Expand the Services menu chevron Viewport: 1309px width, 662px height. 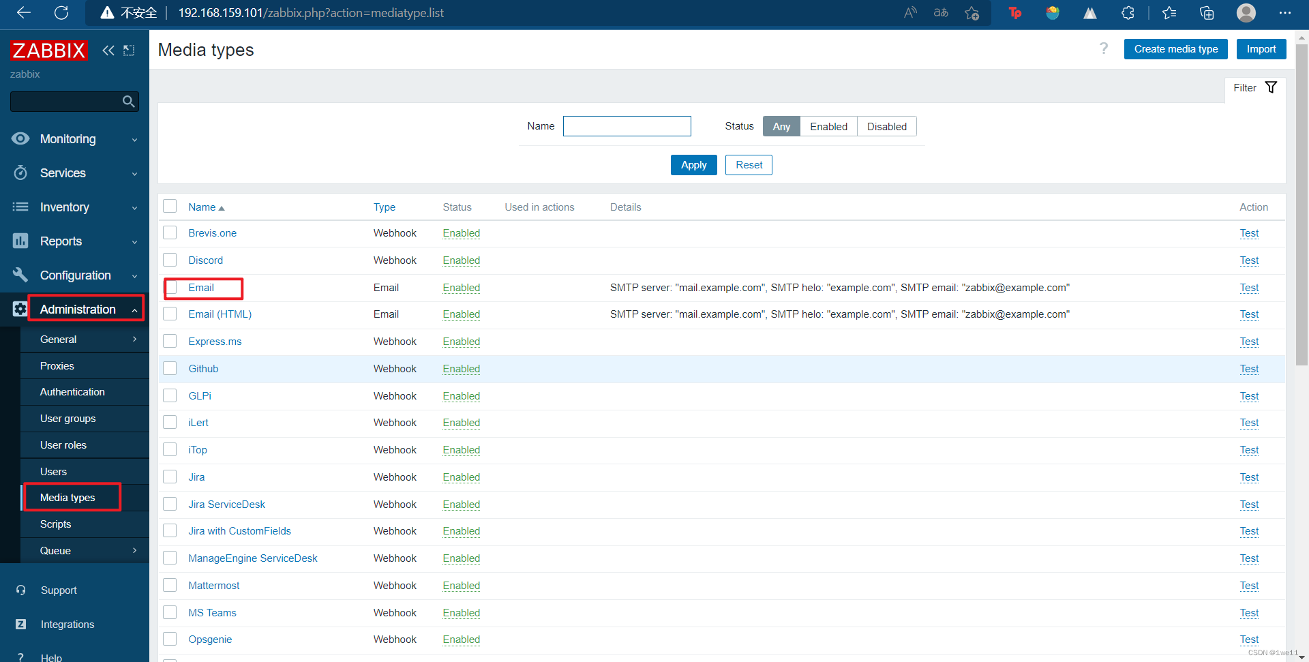[x=134, y=174]
